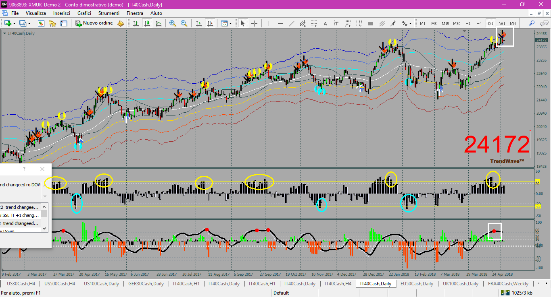This screenshot has width=551, height=297.
Task: Close the alert dialog with X
Action: [42, 169]
